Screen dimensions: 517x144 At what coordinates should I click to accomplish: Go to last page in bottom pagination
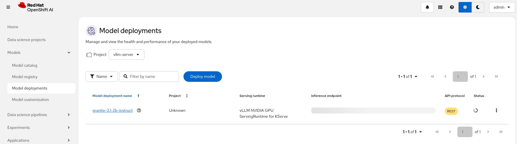coord(501,132)
